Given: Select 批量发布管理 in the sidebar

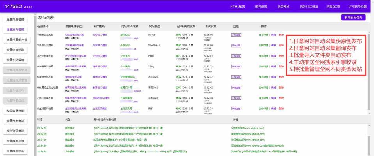Looking at the screenshot, I should click(15, 30).
